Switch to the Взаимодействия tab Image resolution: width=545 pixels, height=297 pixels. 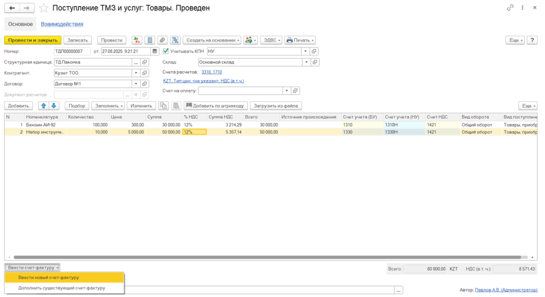point(62,24)
